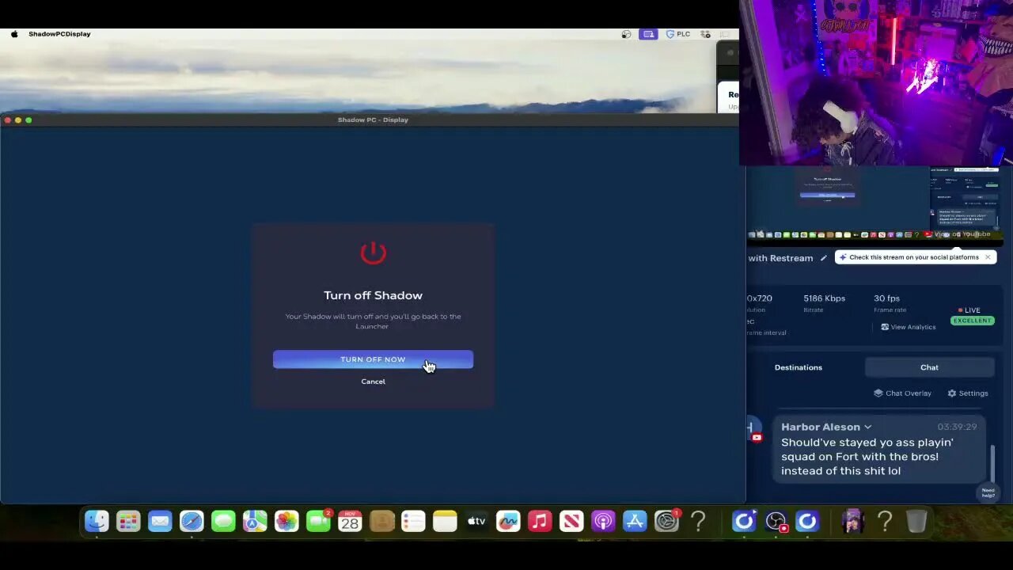
Task: Click the EXCELLENT status badge
Action: [x=973, y=321]
